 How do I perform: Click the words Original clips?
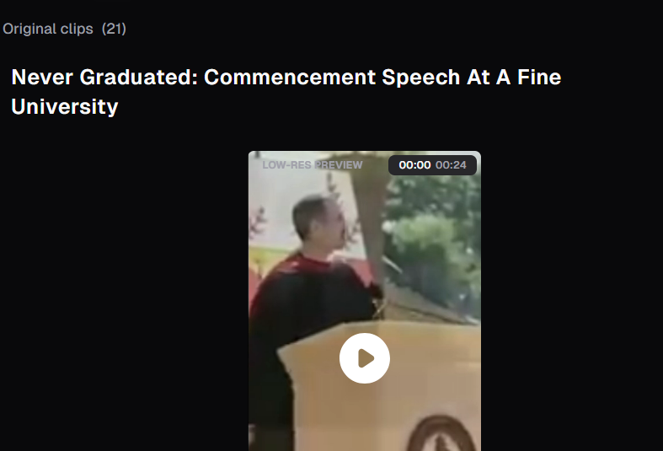(48, 29)
